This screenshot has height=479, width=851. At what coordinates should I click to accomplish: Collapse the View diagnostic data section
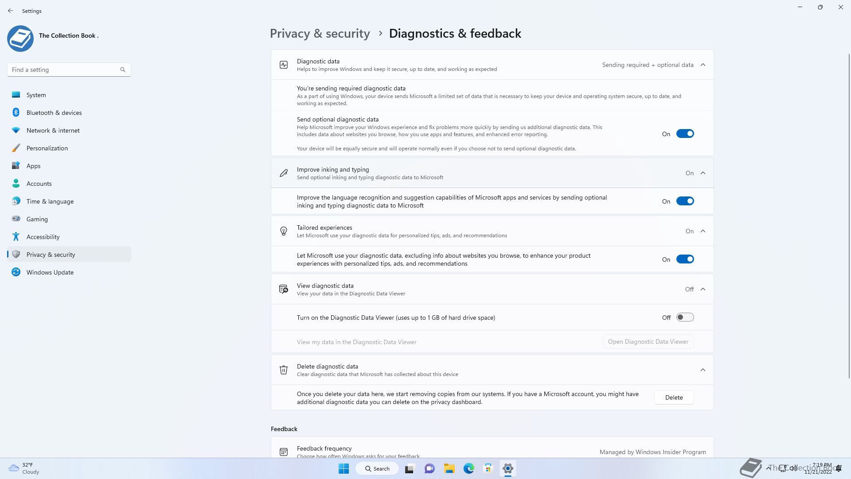click(x=703, y=289)
